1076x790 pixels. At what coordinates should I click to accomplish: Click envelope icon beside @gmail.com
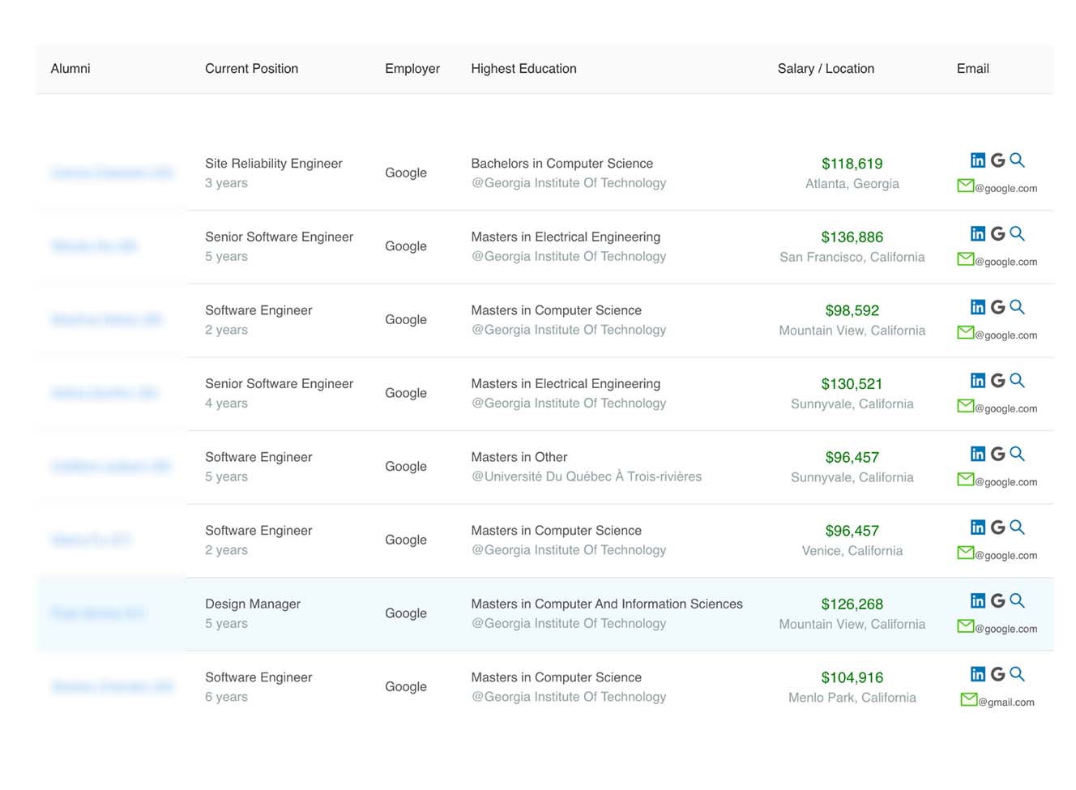point(968,699)
